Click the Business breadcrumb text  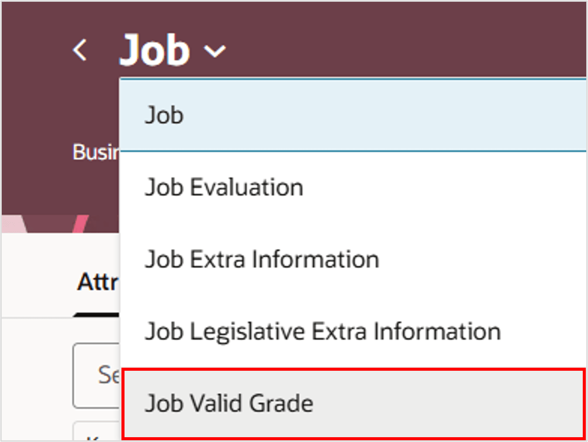[96, 152]
